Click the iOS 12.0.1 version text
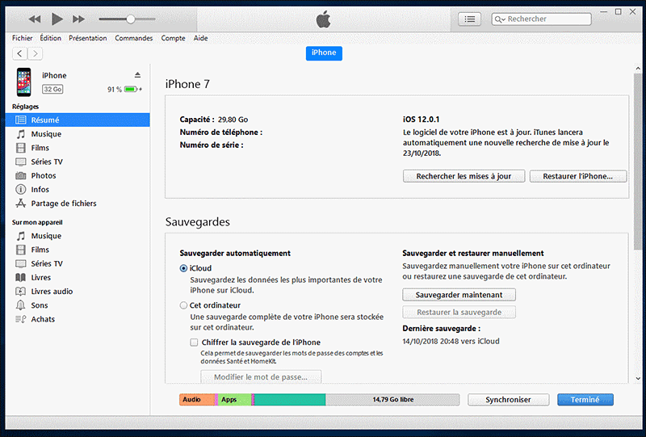Screen dimensions: 646x437 tap(421, 119)
